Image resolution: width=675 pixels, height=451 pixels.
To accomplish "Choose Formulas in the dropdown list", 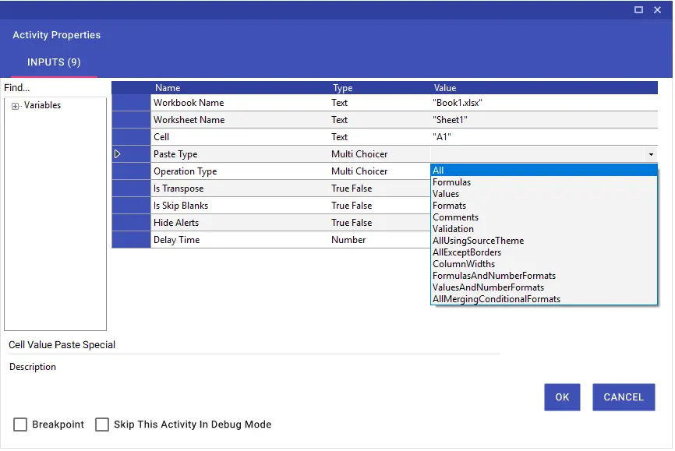I will point(544,182).
